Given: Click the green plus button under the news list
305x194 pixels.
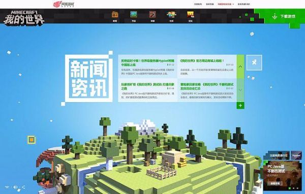Looking at the screenshot, I should coord(240,105).
